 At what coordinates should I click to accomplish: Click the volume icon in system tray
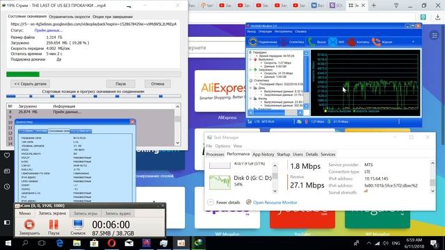(385, 243)
